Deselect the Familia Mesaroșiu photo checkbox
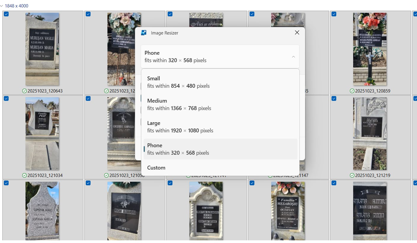The image size is (417, 243). [x=252, y=183]
